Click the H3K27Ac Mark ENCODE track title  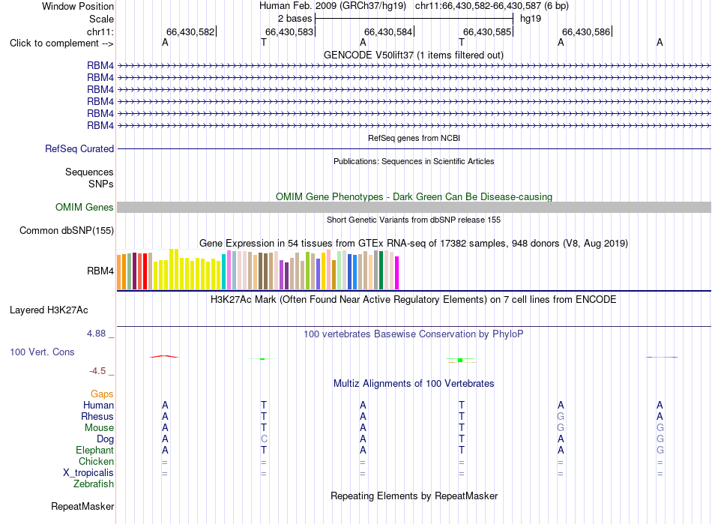(414, 299)
